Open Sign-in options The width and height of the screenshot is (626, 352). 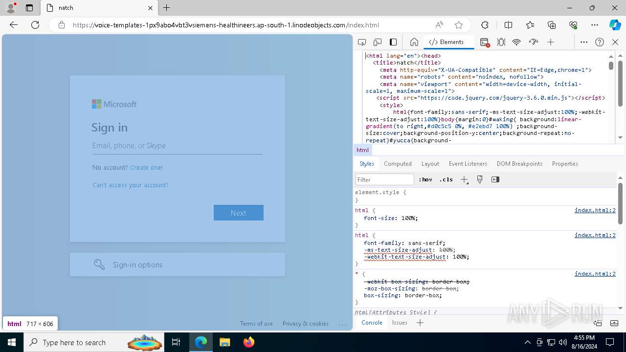(178, 264)
